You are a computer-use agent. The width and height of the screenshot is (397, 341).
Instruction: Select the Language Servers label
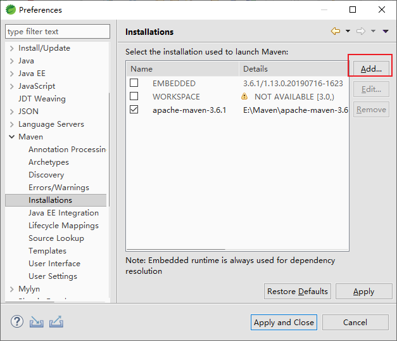tap(51, 124)
